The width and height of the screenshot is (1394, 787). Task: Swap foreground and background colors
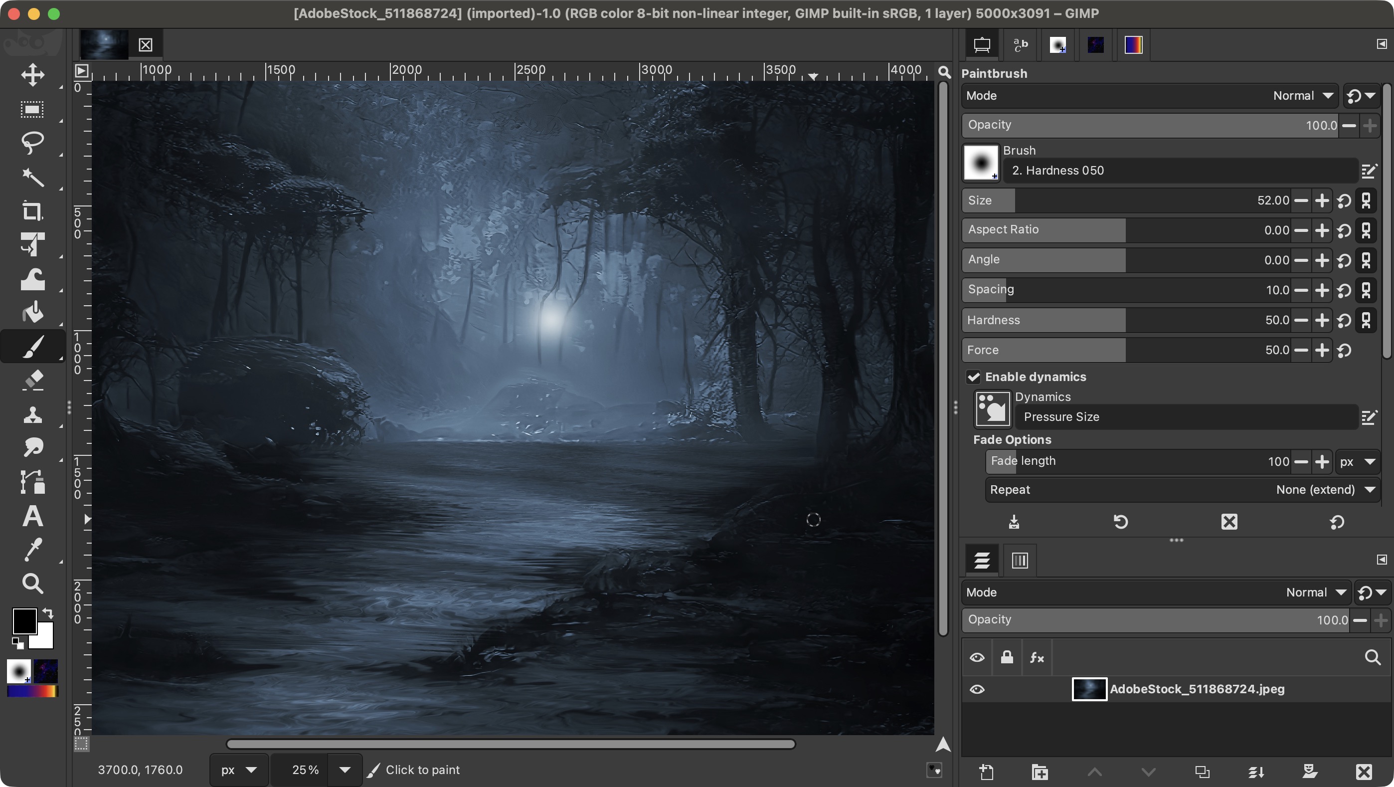tap(48, 613)
